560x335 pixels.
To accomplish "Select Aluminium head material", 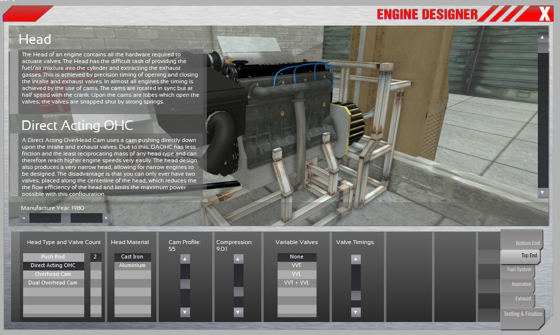I will coord(133,266).
